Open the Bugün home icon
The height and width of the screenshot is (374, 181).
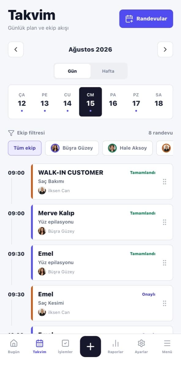click(14, 343)
